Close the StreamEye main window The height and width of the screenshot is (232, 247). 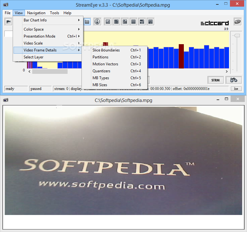click(x=237, y=3)
